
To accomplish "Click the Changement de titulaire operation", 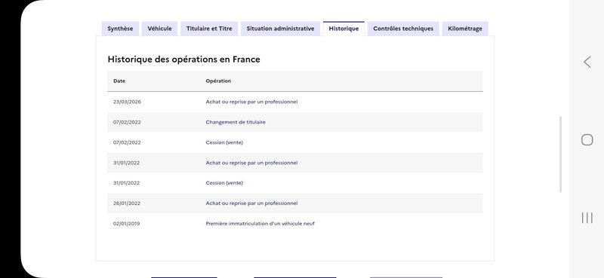I will [x=236, y=122].
